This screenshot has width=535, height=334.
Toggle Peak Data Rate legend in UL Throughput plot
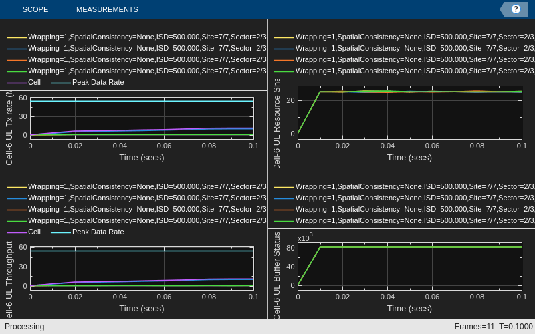(x=88, y=232)
